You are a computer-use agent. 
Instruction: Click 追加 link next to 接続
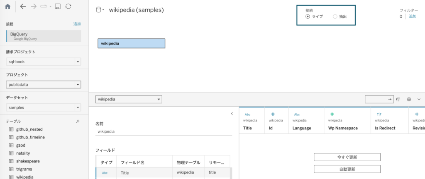pyautogui.click(x=77, y=24)
